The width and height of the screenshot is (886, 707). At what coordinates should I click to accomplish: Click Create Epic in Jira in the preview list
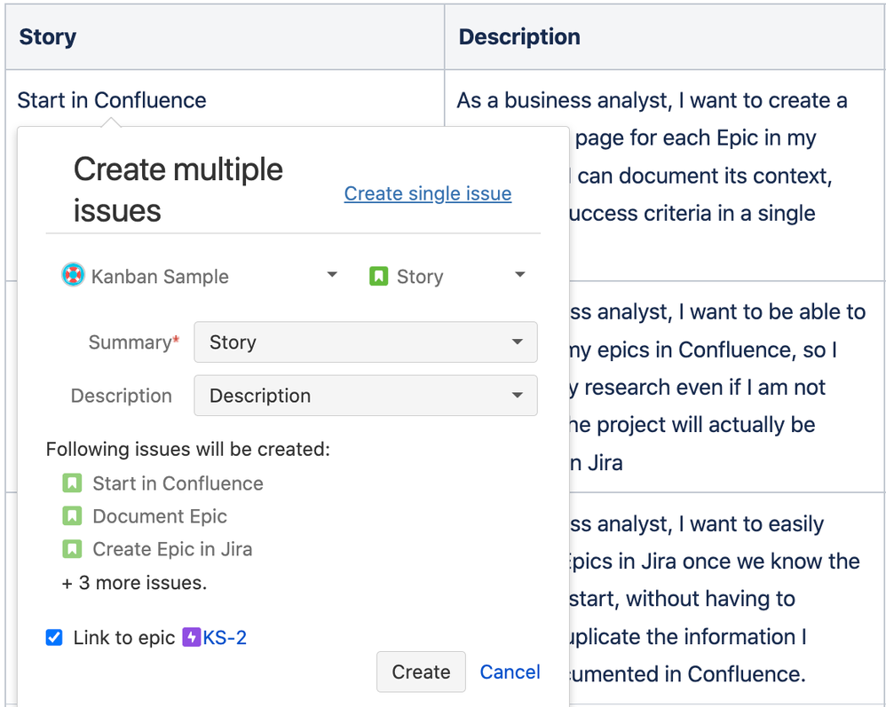coord(172,549)
